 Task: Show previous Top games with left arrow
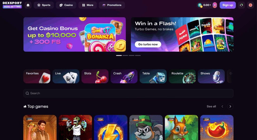pos(222,107)
